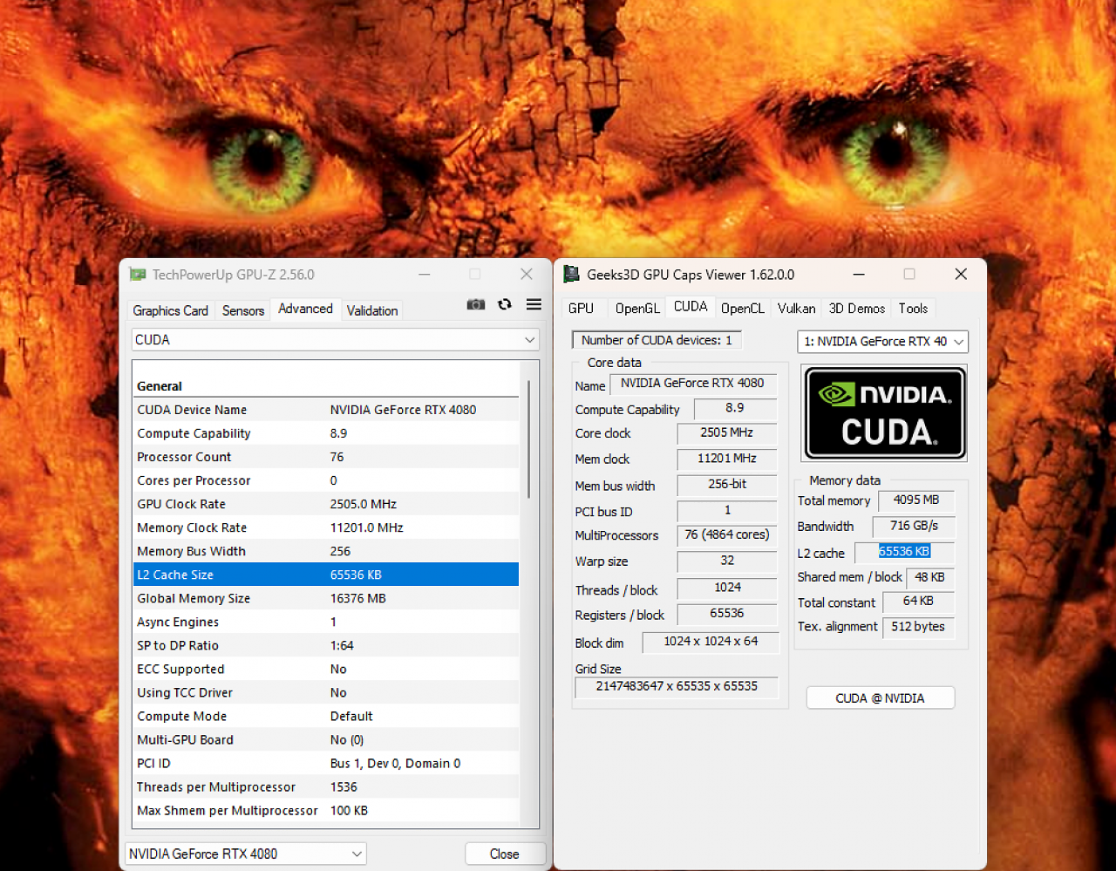
Task: Click the Total memory 4095 MB field
Action: pos(916,500)
